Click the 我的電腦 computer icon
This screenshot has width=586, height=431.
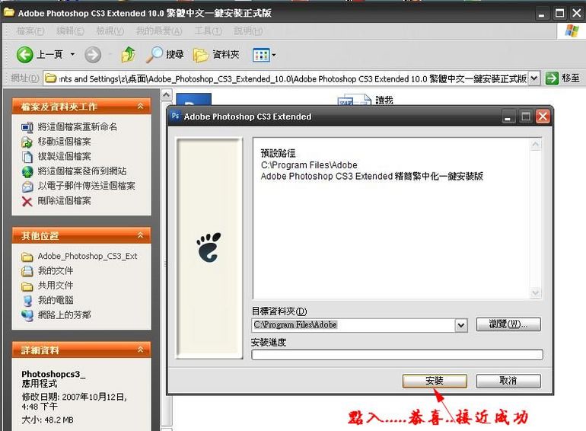pos(27,301)
